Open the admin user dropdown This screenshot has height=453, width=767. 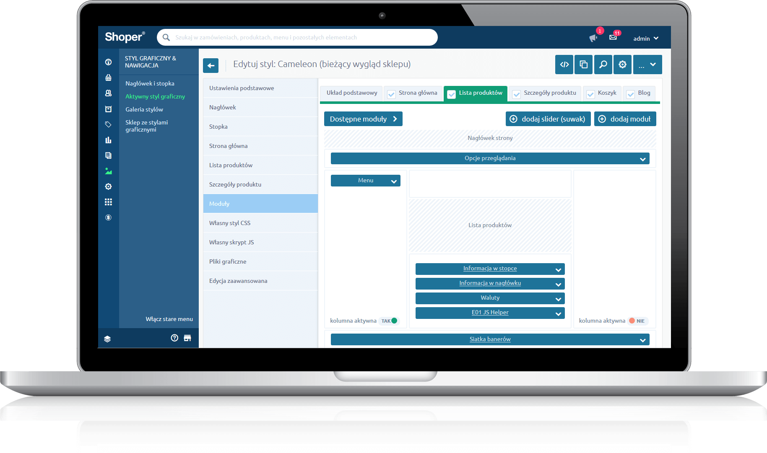click(646, 39)
